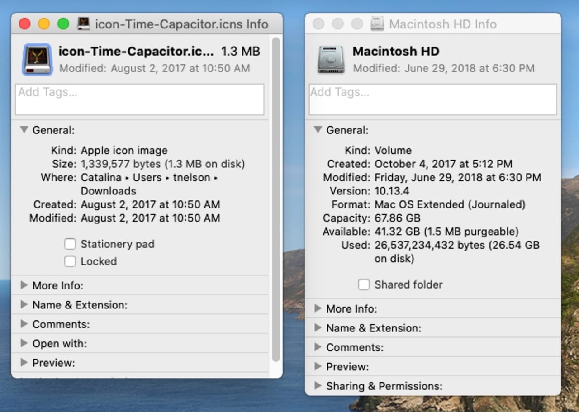Expand More Info in icon-Time-Capacitor window

pos(24,285)
